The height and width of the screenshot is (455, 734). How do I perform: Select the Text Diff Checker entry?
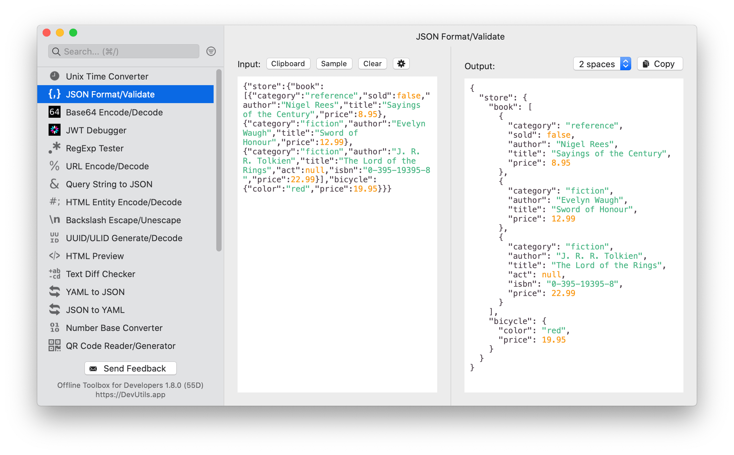coord(100,274)
